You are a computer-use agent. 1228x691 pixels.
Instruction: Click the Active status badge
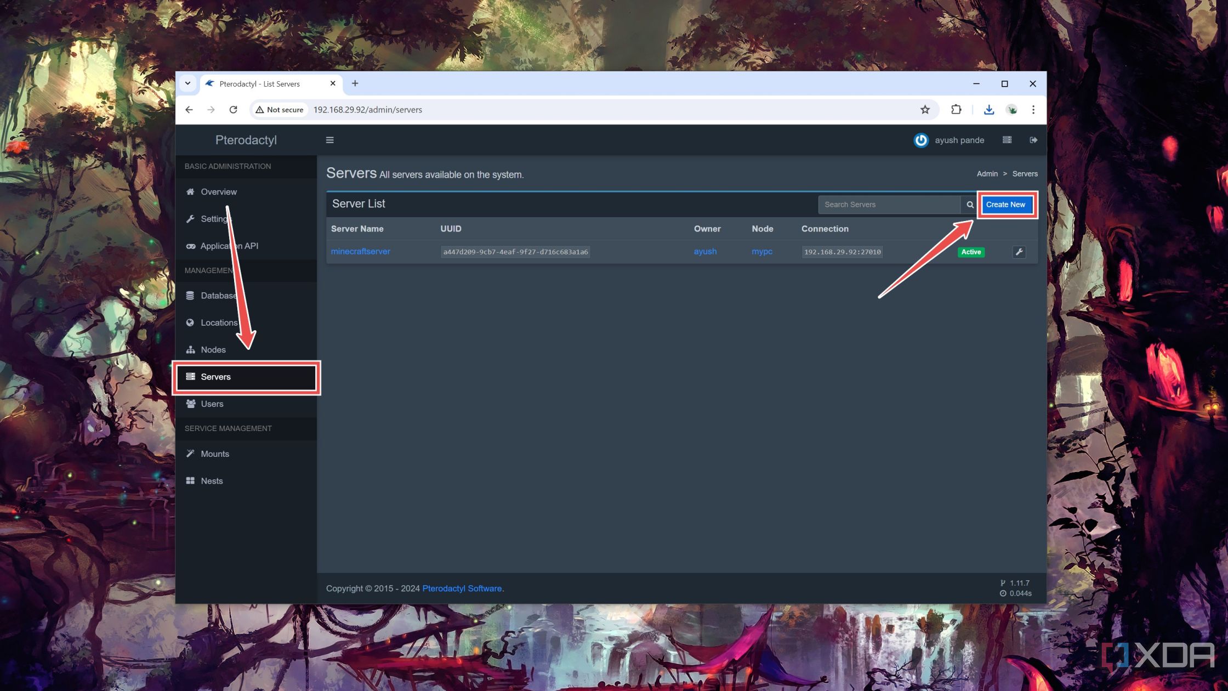[971, 252]
